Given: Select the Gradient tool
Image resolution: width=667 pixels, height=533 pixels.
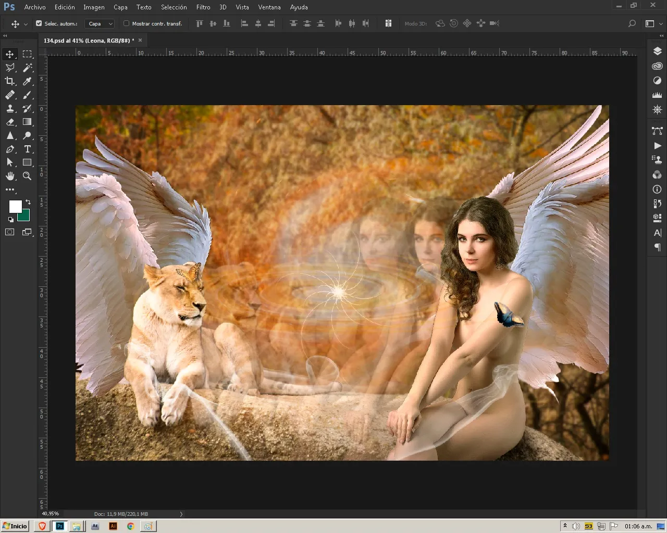Looking at the screenshot, I should click(x=27, y=122).
